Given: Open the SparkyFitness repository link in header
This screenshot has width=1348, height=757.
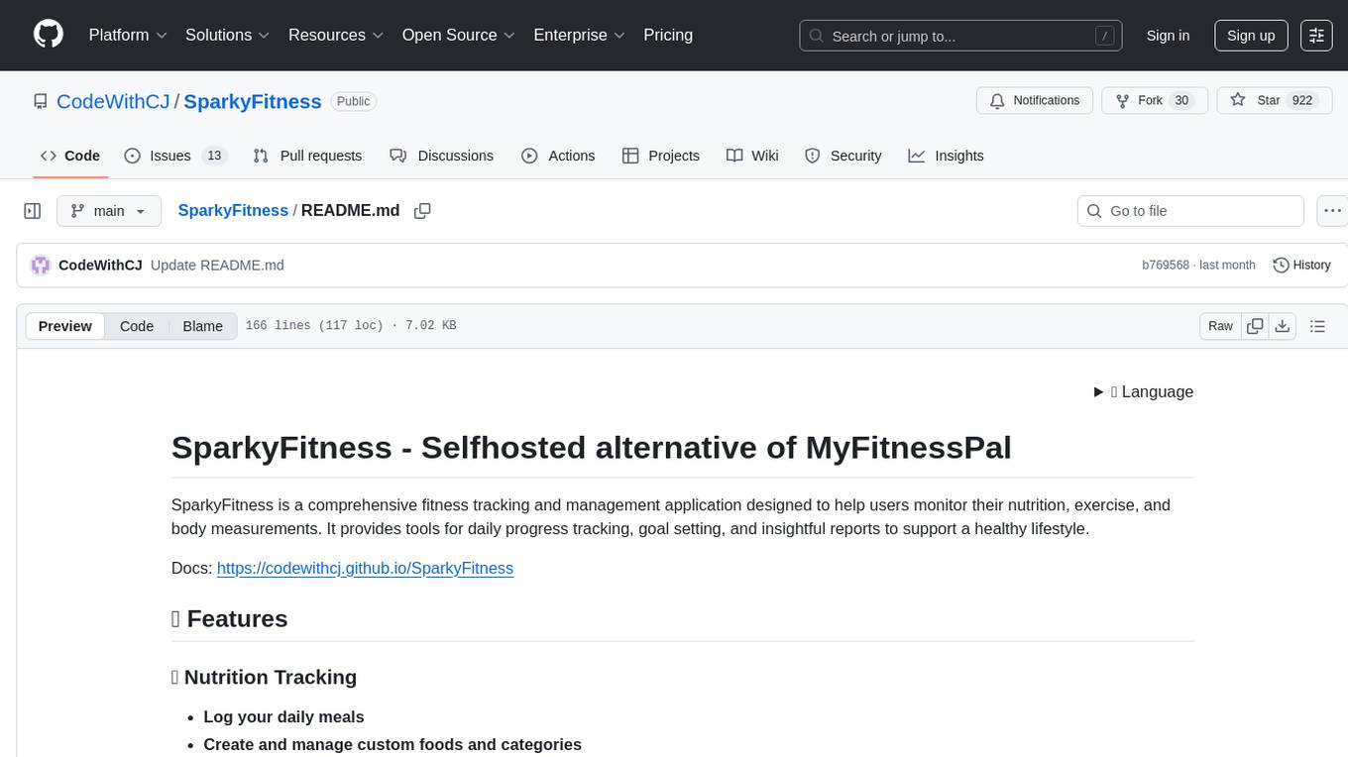Looking at the screenshot, I should (x=253, y=101).
